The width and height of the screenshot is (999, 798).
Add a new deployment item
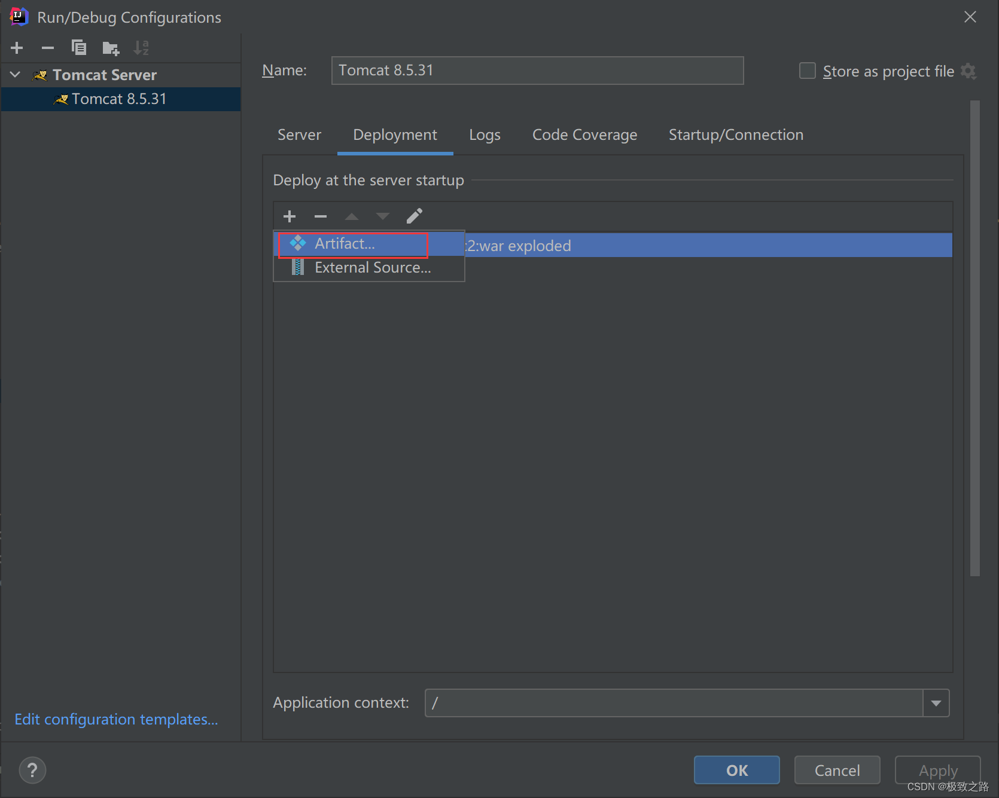pyautogui.click(x=290, y=216)
